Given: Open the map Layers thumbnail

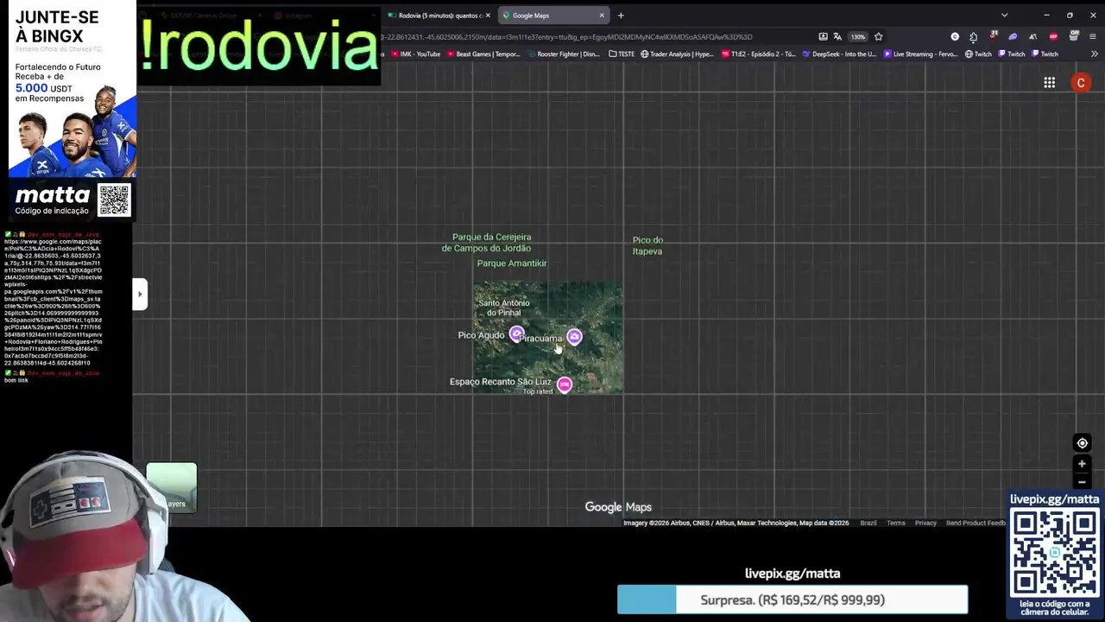Looking at the screenshot, I should point(172,487).
